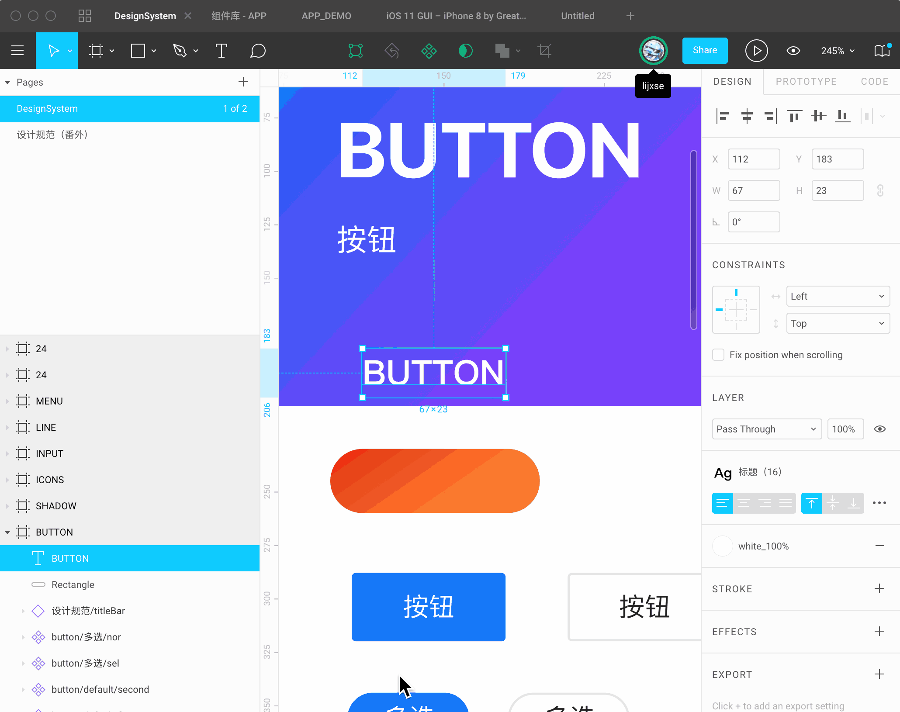Click the Use as Mask icon
Image resolution: width=900 pixels, height=712 pixels.
click(x=465, y=51)
